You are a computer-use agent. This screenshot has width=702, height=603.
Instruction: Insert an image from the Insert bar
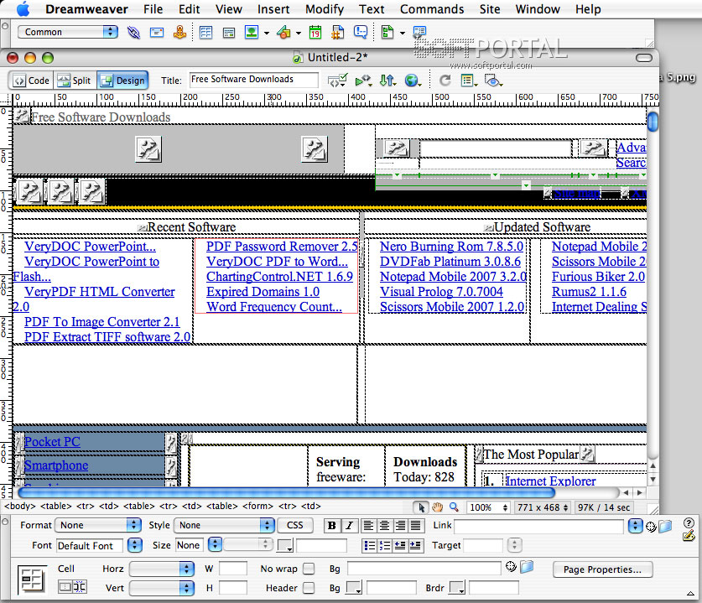(252, 32)
